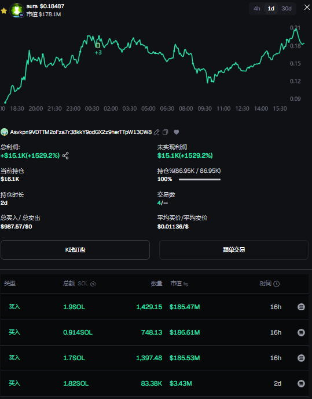
Task: Click quantity 83.38K cell
Action: [152, 383]
